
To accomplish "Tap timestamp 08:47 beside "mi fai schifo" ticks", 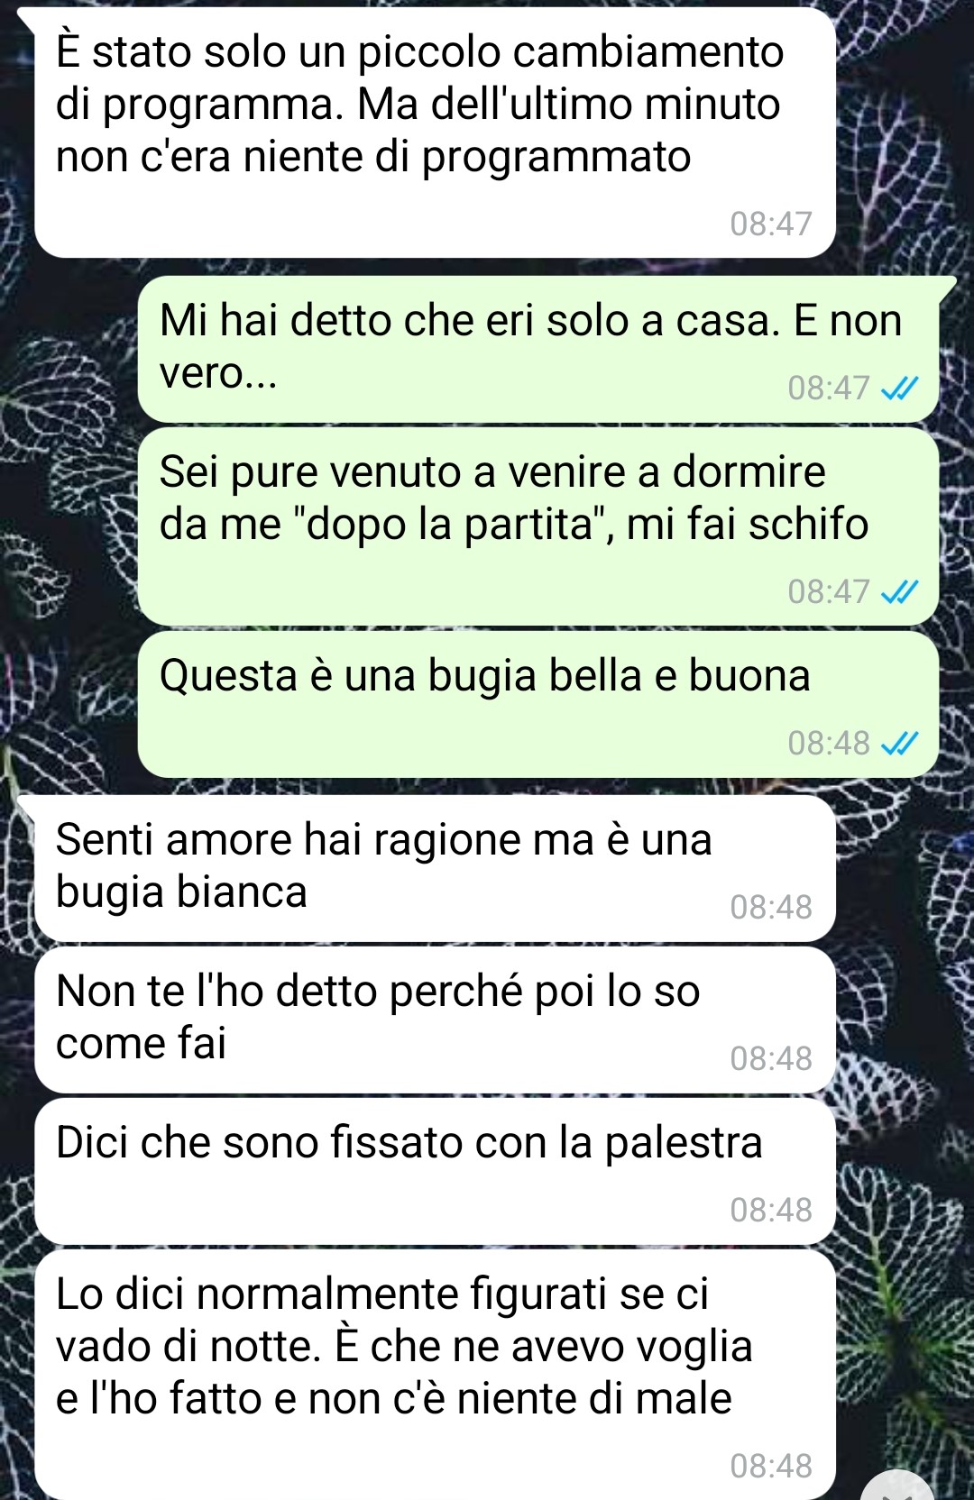I will click(x=829, y=591).
